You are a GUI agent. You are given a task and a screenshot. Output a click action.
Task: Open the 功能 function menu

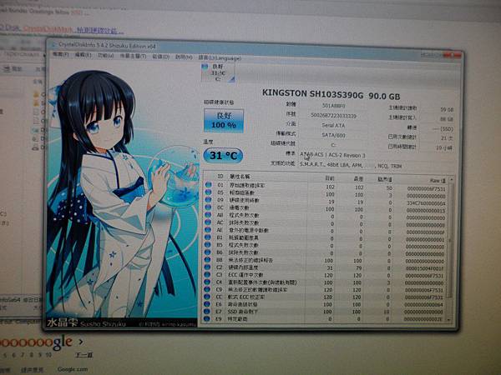105,56
